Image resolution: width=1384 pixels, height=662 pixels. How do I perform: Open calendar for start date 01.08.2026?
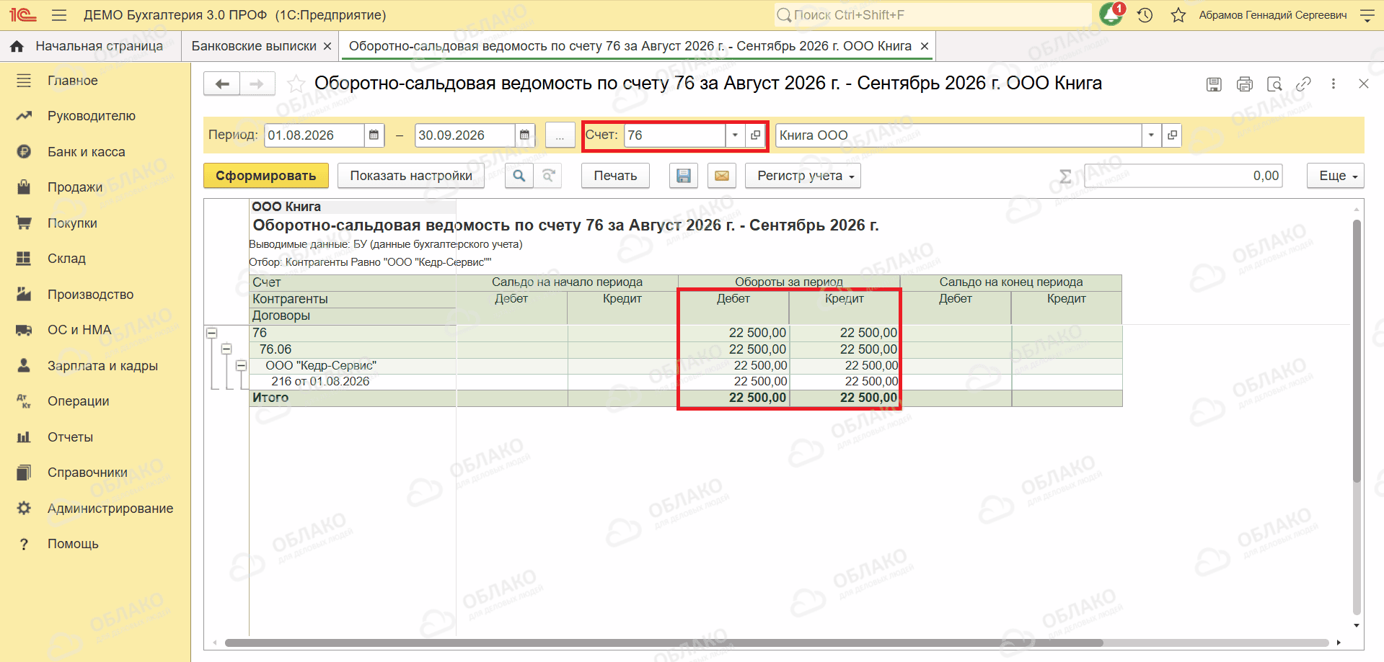click(374, 135)
